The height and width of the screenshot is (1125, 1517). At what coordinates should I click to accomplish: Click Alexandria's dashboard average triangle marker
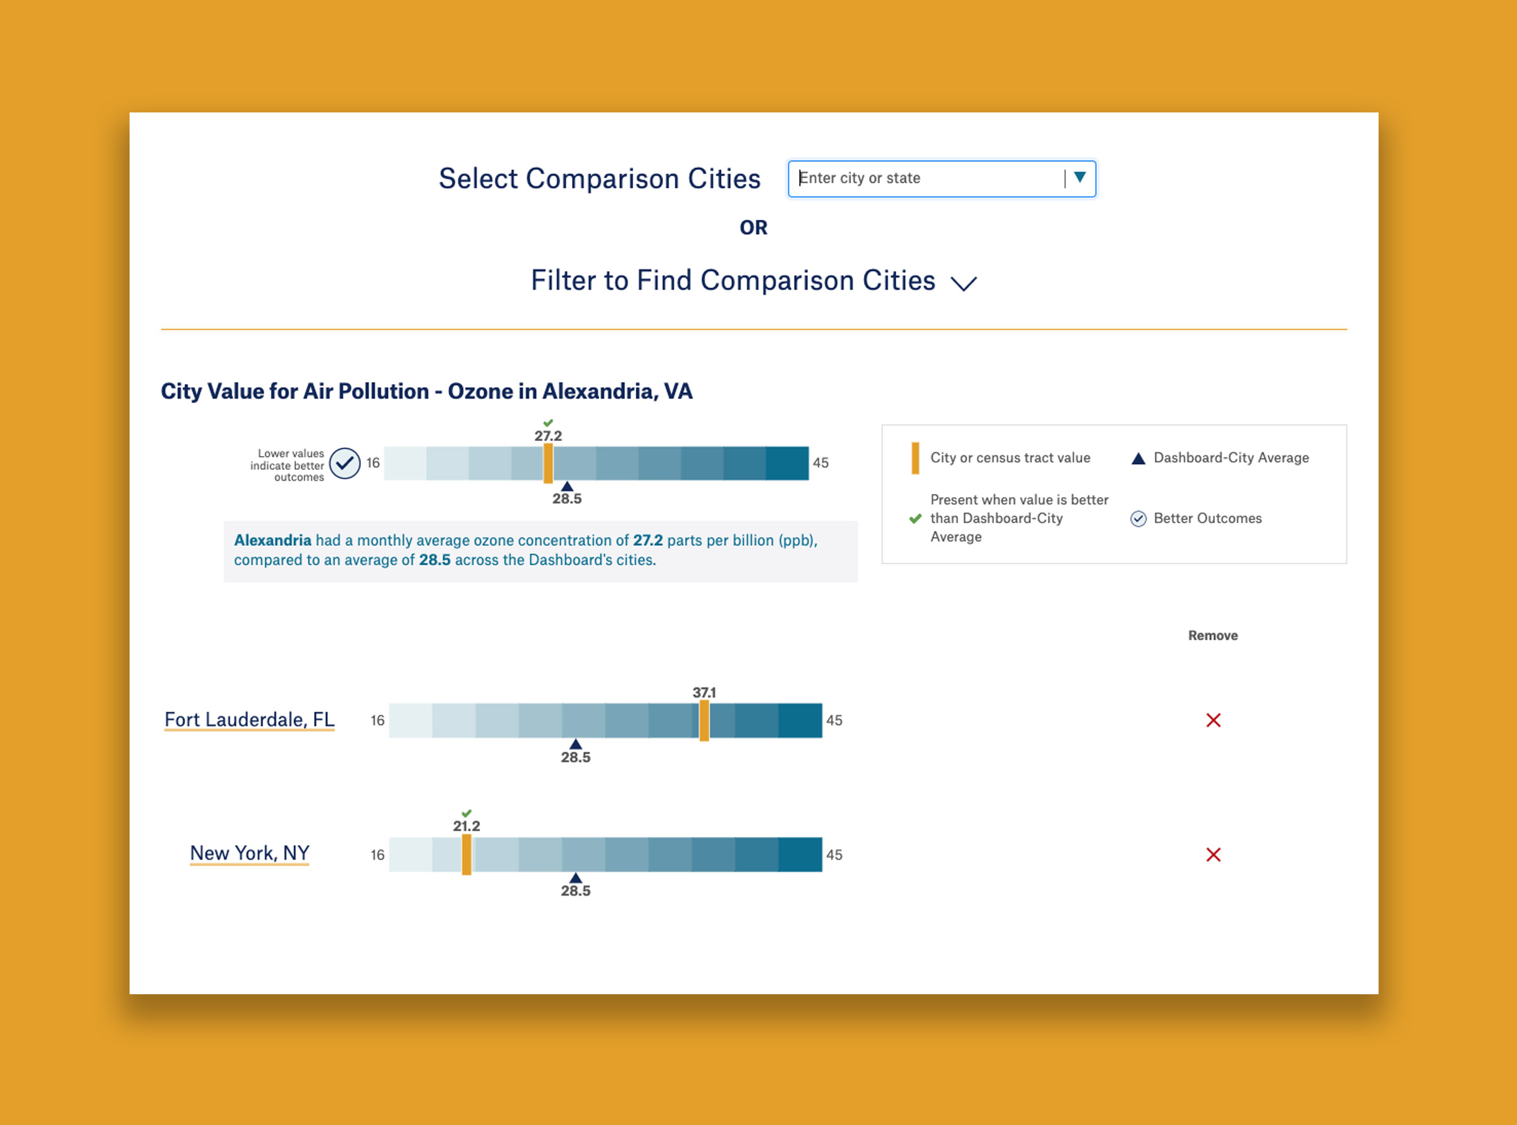[567, 486]
